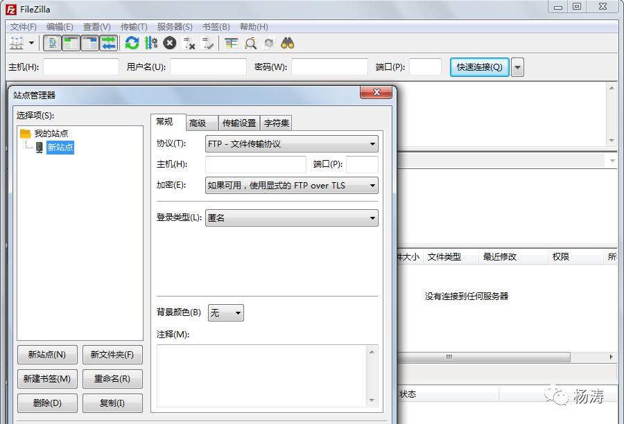Open the 服务器(S) menu
The image size is (624, 424).
pos(175,26)
